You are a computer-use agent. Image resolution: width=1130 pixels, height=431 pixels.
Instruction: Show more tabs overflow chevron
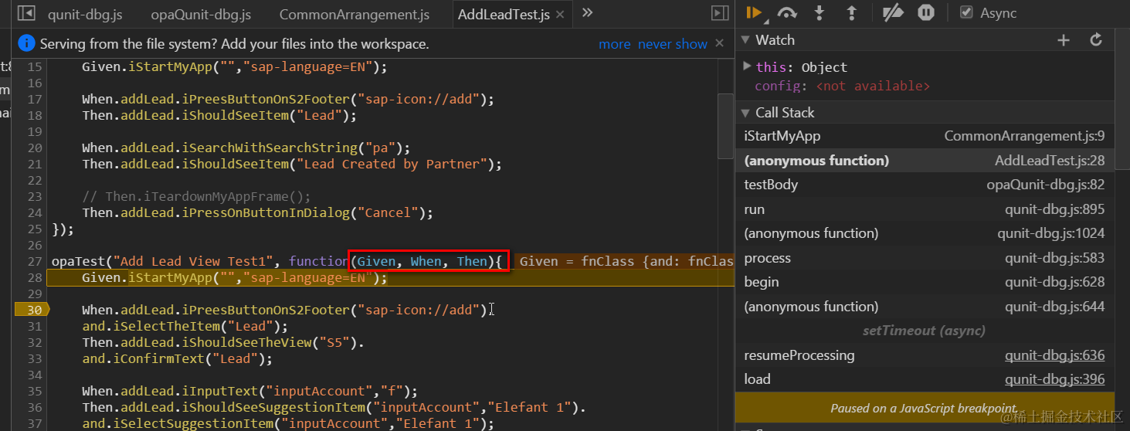[x=587, y=12]
